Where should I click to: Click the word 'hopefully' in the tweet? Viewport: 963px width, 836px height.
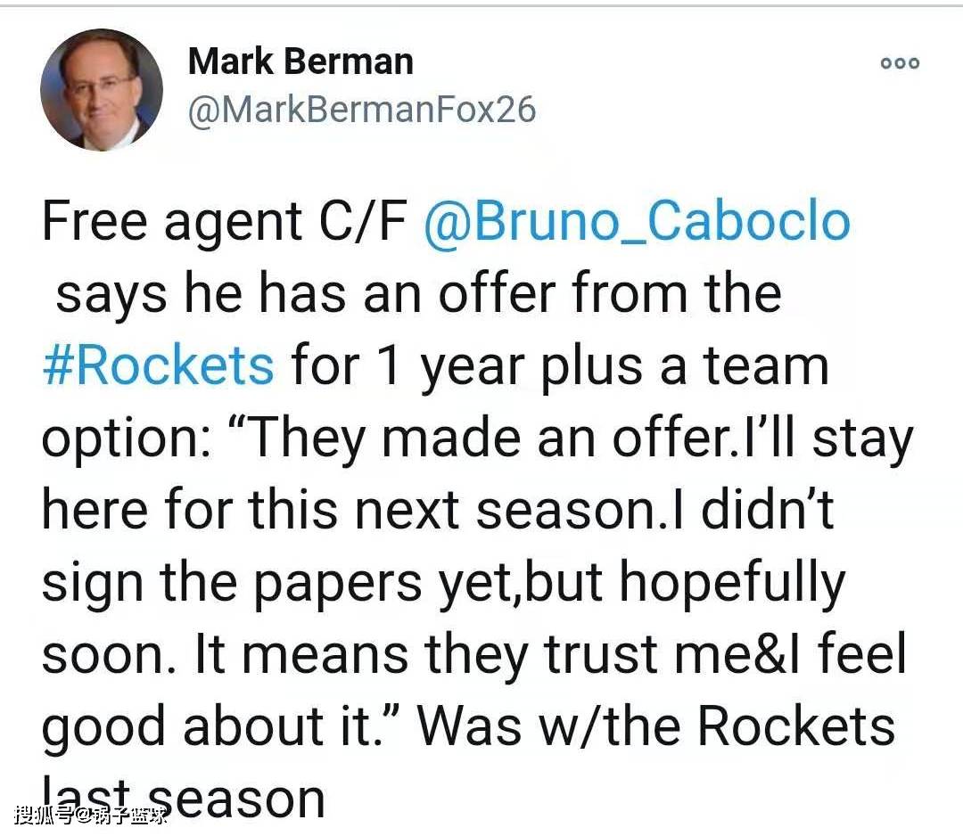click(732, 583)
